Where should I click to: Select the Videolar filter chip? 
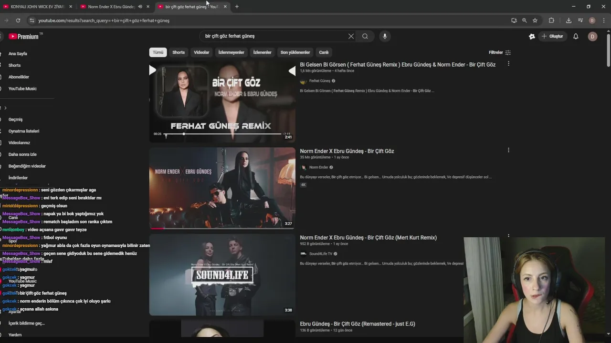pos(201,52)
